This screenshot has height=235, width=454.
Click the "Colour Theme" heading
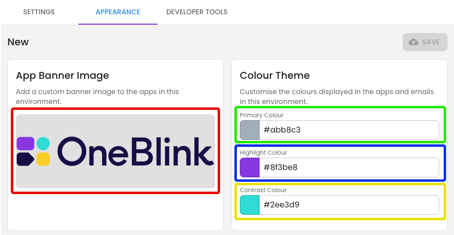click(275, 75)
